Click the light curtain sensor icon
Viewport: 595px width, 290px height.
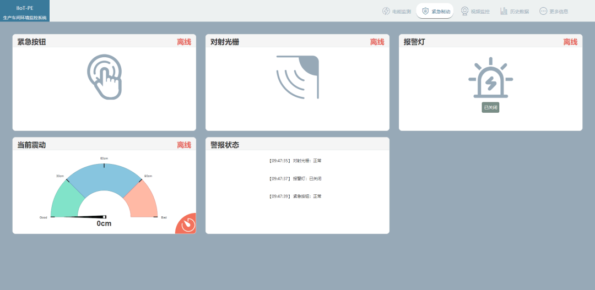[x=297, y=77]
